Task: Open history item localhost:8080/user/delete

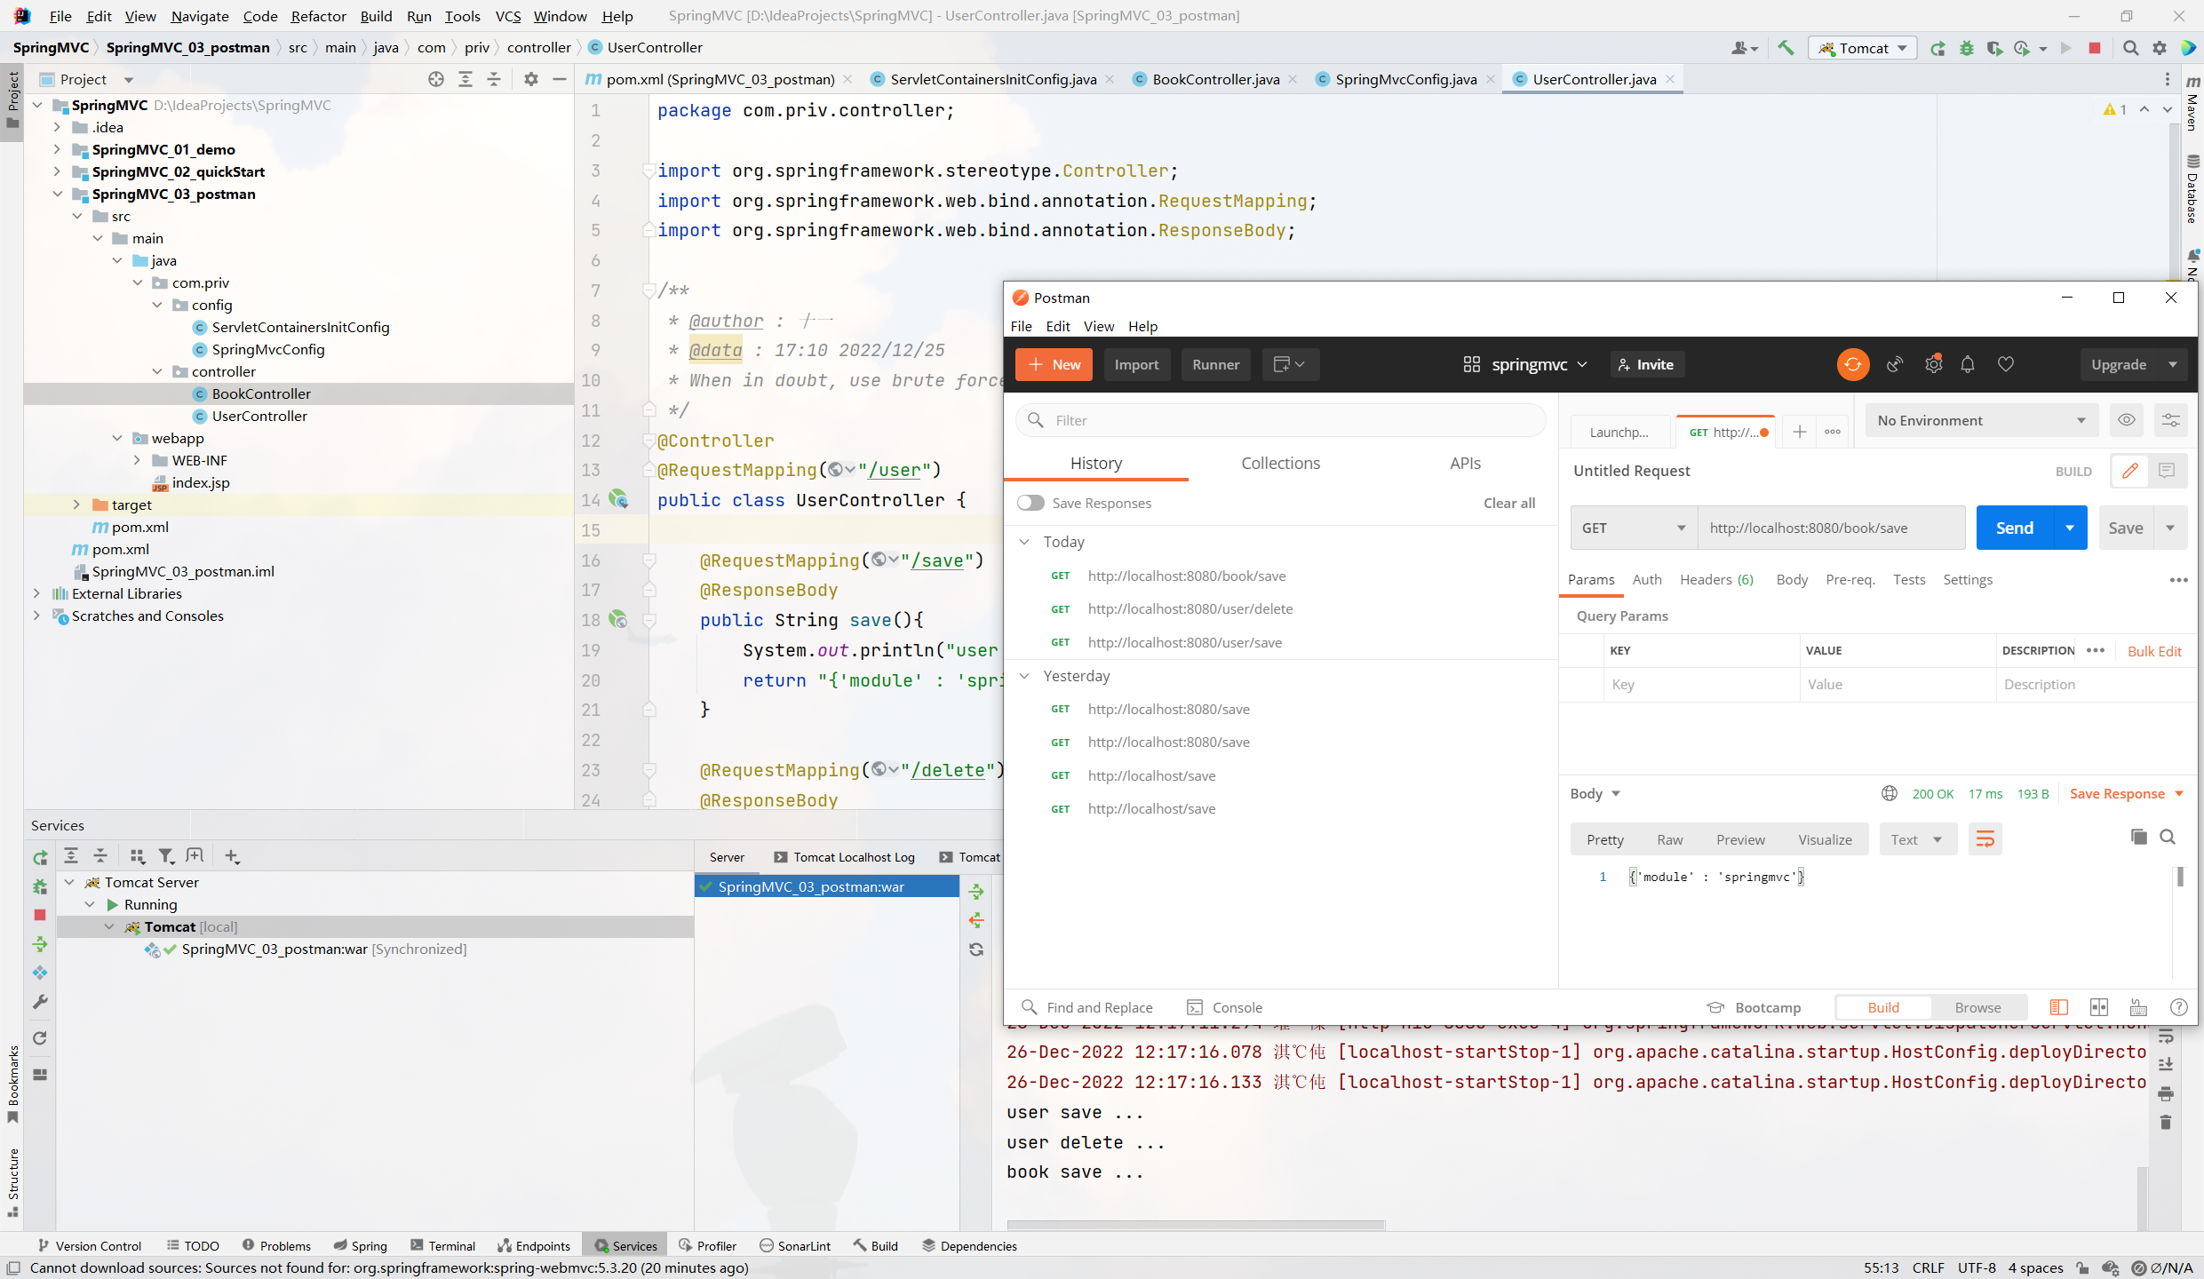Action: click(1190, 609)
